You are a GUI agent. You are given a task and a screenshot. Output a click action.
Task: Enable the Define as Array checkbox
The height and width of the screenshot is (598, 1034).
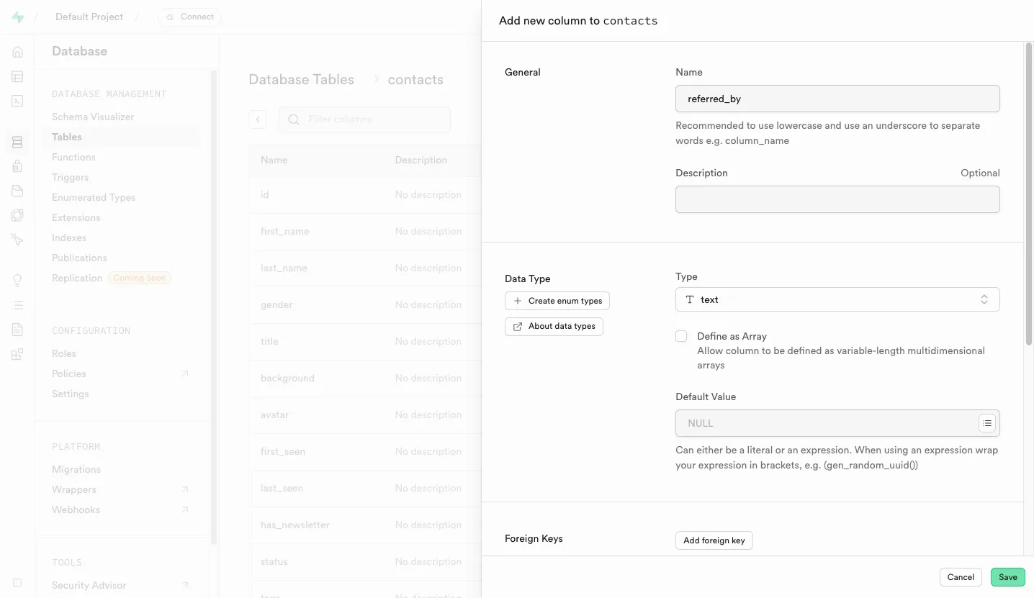click(681, 336)
